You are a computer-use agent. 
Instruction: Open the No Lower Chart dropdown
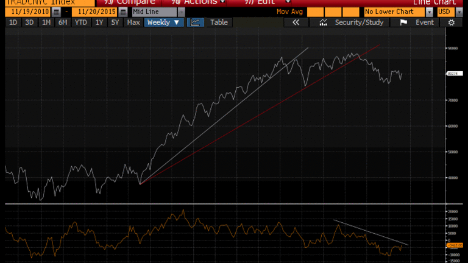430,12
